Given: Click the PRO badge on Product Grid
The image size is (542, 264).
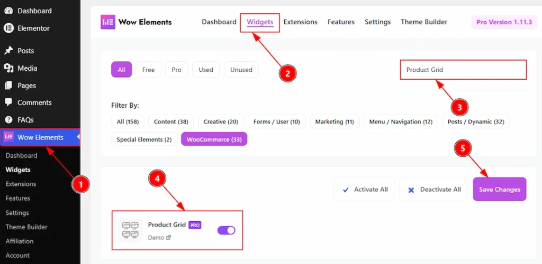Looking at the screenshot, I should click(195, 225).
